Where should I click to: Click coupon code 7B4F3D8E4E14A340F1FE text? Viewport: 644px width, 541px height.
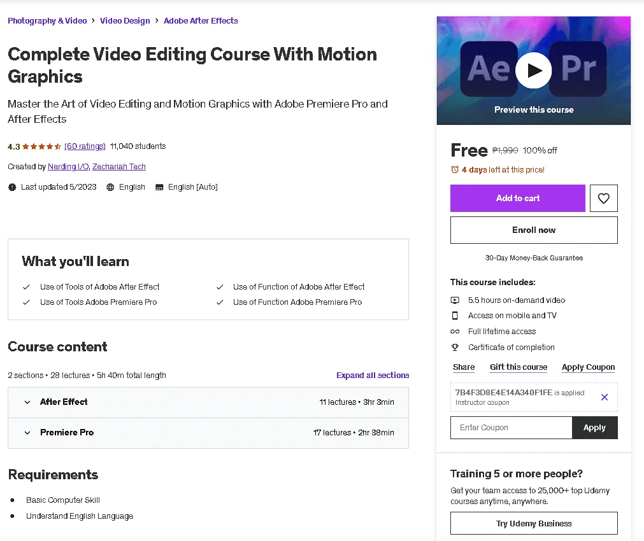(x=503, y=393)
